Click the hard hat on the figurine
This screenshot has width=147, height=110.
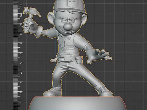70,7
